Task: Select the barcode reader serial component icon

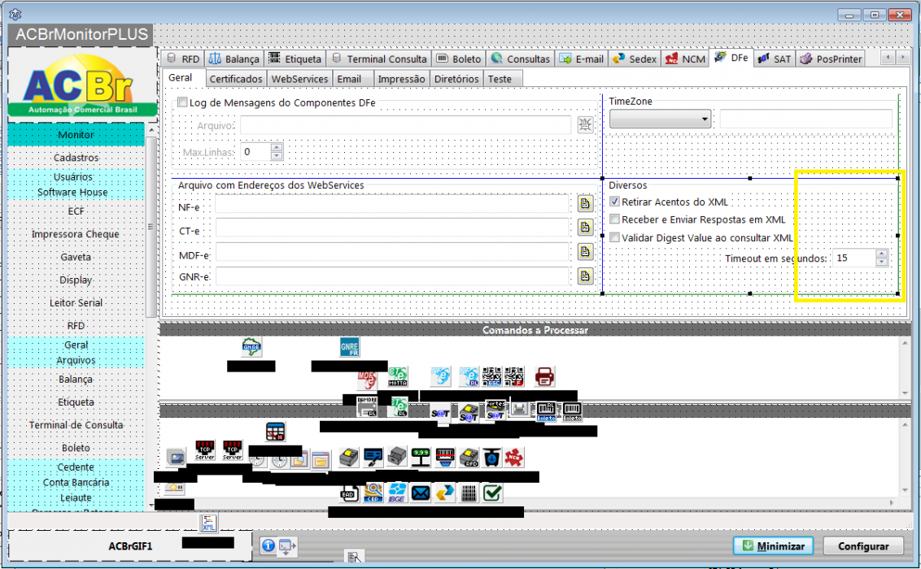Action: click(445, 457)
